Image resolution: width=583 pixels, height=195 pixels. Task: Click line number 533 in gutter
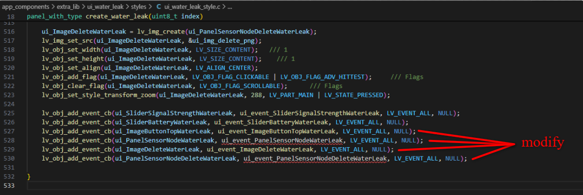click(x=9, y=185)
